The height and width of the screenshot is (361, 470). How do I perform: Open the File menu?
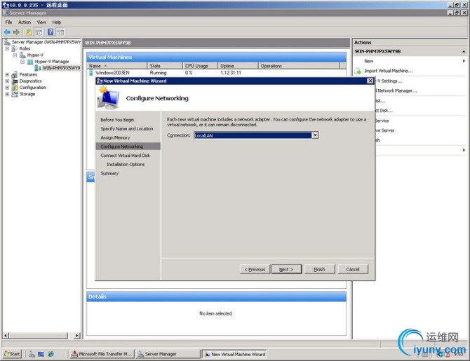pyautogui.click(x=8, y=22)
